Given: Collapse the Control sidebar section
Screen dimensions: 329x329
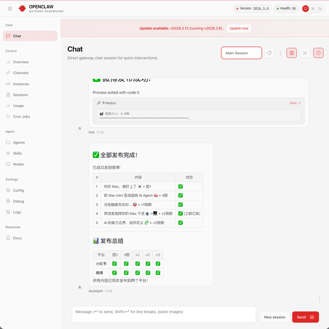Looking at the screenshot, I should [x=53, y=51].
